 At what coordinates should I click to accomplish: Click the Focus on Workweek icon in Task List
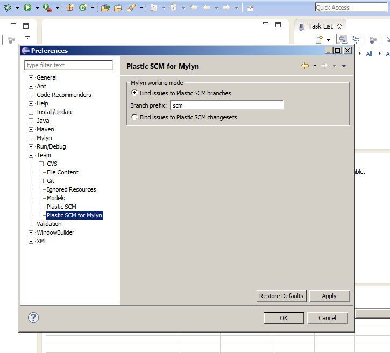tap(373, 40)
